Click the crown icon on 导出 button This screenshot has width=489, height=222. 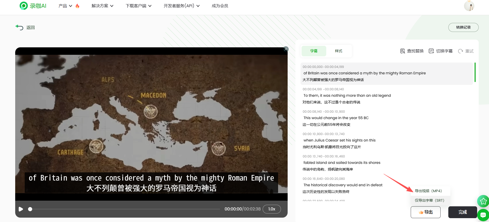point(421,212)
